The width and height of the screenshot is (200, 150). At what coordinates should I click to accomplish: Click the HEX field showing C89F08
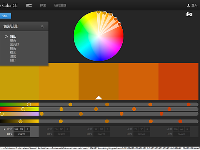coord(22,134)
